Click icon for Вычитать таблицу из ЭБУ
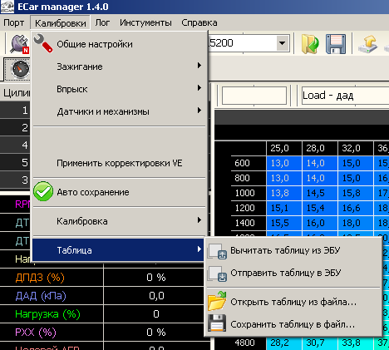The width and height of the screenshot is (389, 350). coord(217,251)
